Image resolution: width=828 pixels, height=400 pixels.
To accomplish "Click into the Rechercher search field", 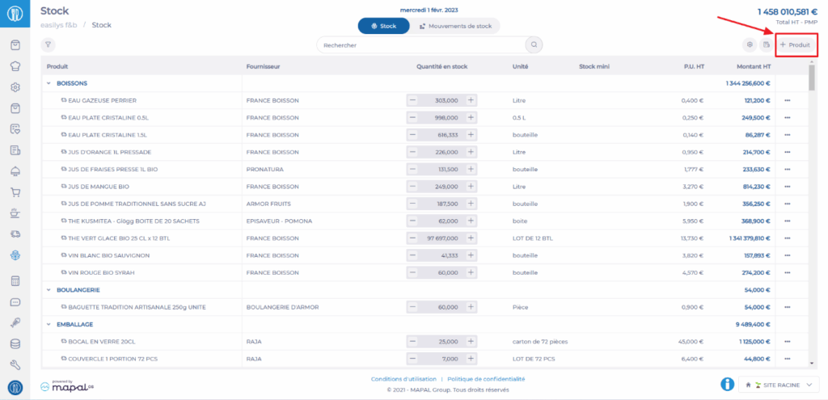I will pos(420,45).
